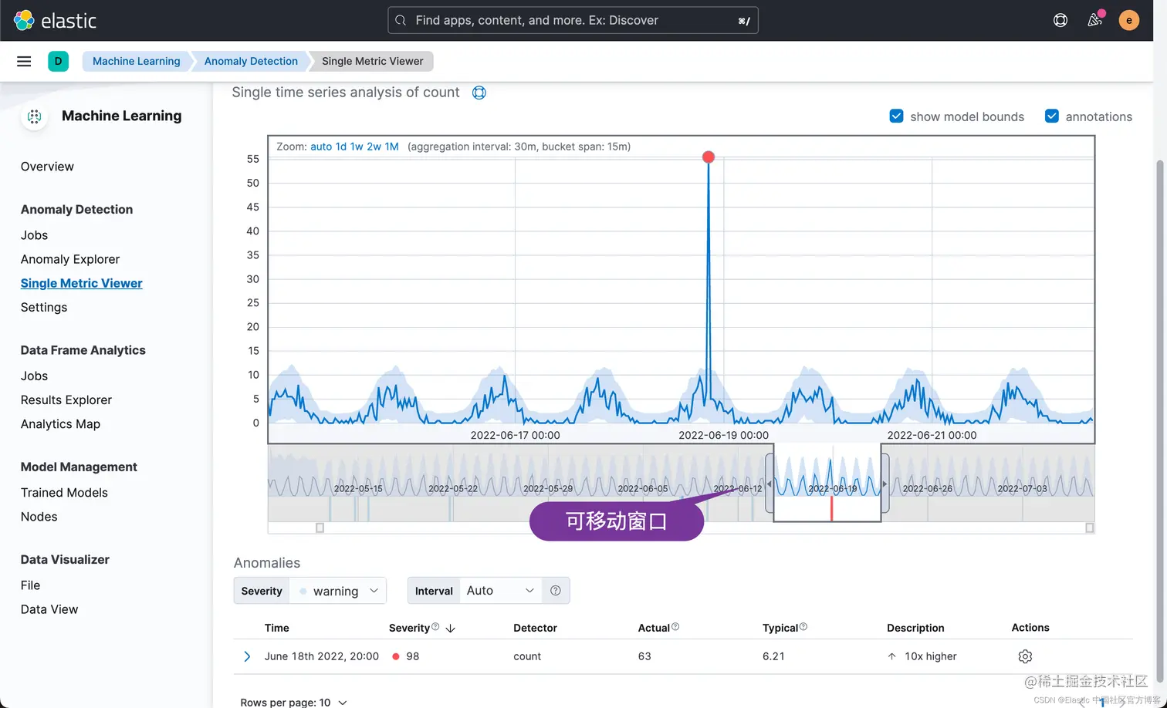Click Anomaly Detection breadcrumb

[x=251, y=61]
